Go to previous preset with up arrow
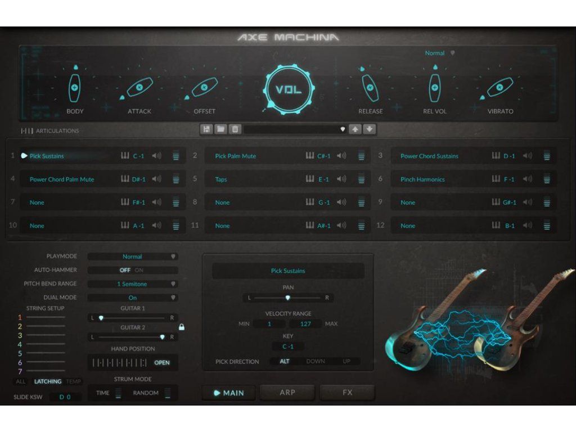 355,129
